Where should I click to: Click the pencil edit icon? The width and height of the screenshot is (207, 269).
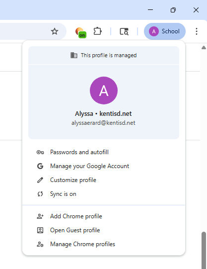40,180
